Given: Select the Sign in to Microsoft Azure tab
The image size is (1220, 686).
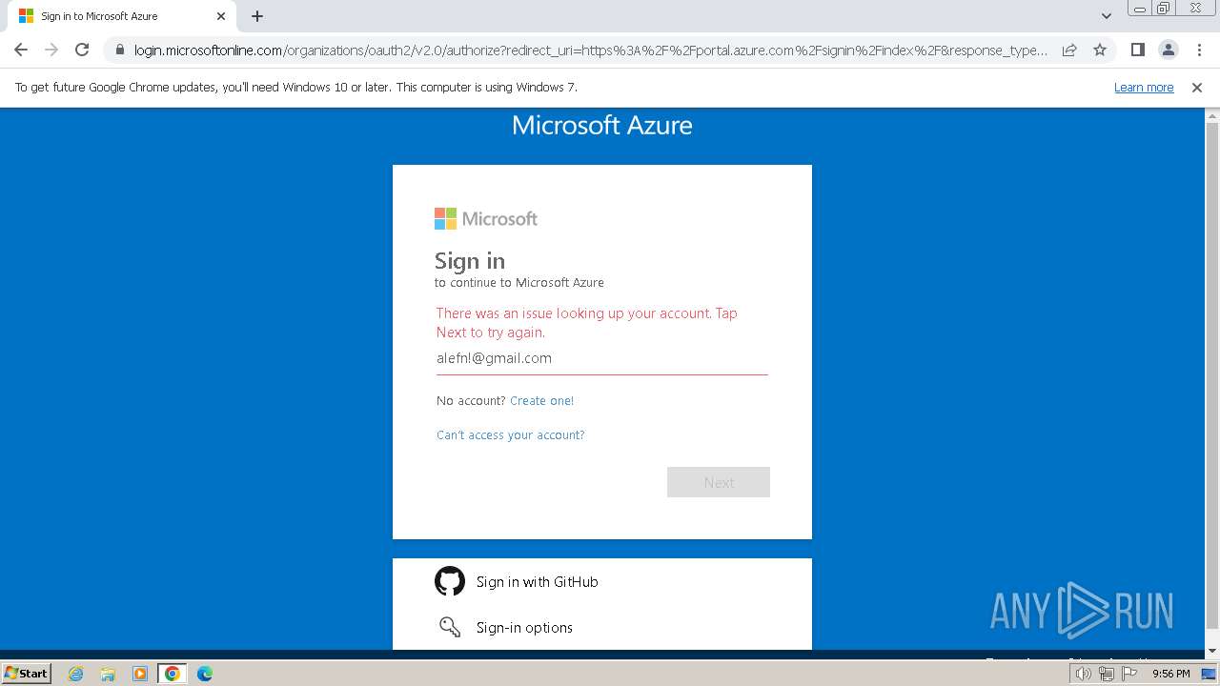Looking at the screenshot, I should [x=121, y=16].
